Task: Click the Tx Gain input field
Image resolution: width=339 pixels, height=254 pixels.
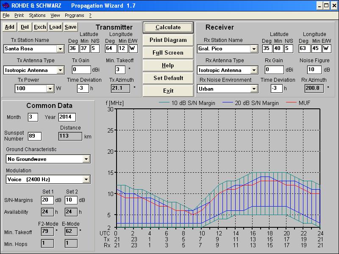Action: pyautogui.click(x=81, y=69)
